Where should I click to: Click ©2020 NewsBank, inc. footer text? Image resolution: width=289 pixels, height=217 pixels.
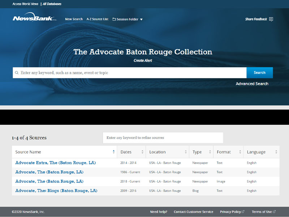click(28, 212)
